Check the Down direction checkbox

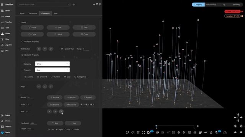(72, 129)
